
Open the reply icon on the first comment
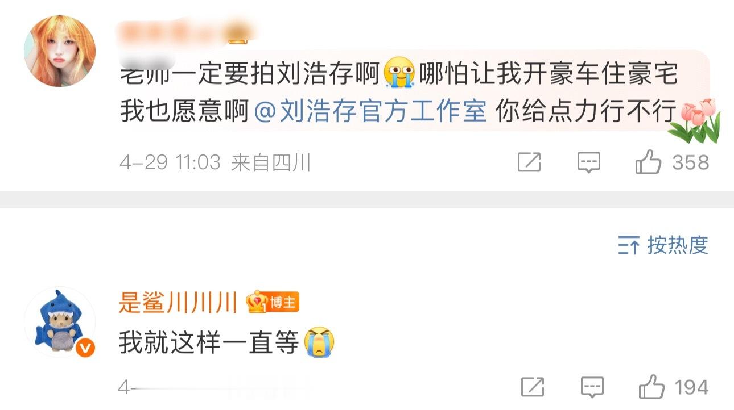pyautogui.click(x=588, y=163)
